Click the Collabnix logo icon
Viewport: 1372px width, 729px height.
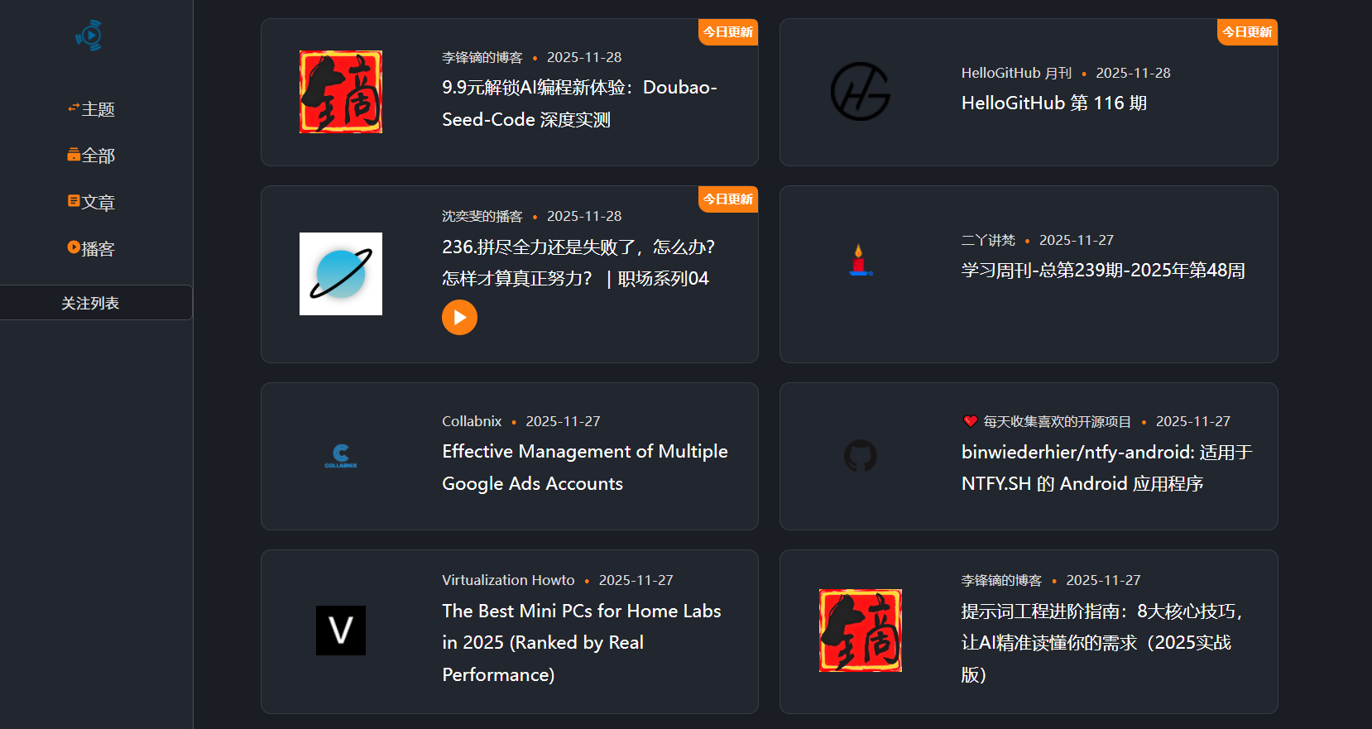[x=340, y=456]
